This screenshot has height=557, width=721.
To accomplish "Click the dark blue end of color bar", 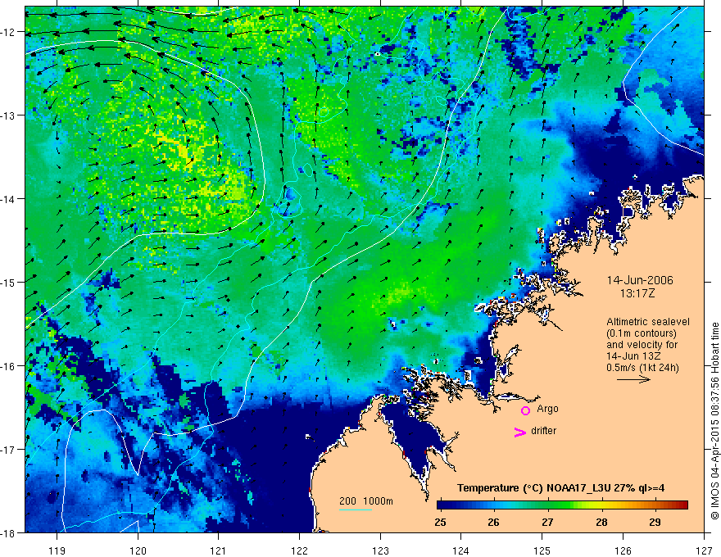I will 442,505.
